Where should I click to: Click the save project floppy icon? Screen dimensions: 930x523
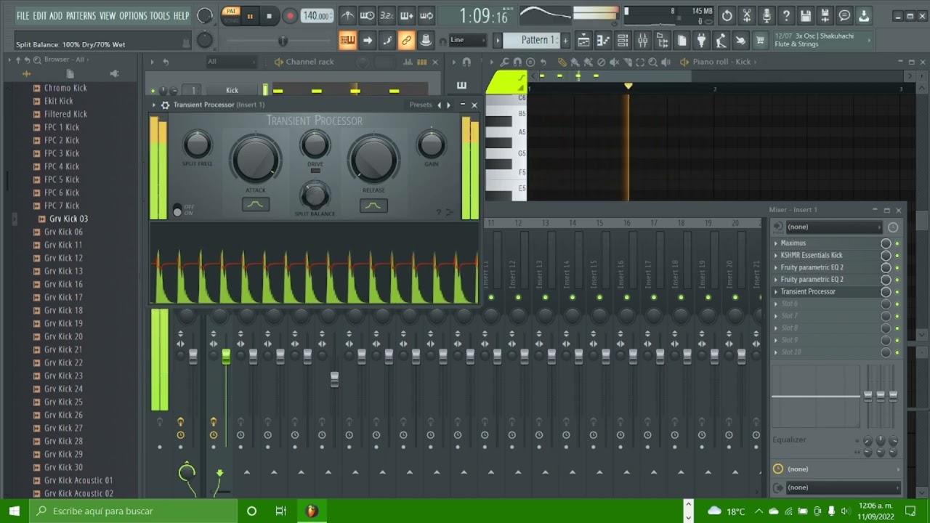tap(806, 16)
